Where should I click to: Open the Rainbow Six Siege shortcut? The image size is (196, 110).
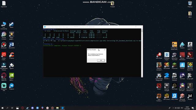[x=190, y=87]
